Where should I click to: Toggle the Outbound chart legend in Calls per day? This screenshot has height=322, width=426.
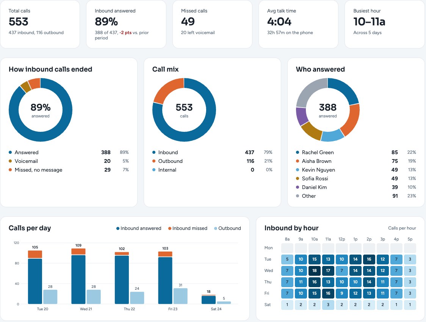click(227, 228)
